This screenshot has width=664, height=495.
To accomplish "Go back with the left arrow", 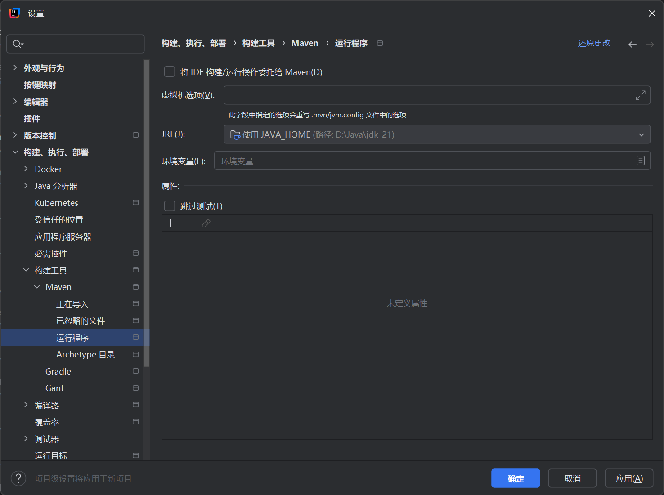I will coord(633,44).
